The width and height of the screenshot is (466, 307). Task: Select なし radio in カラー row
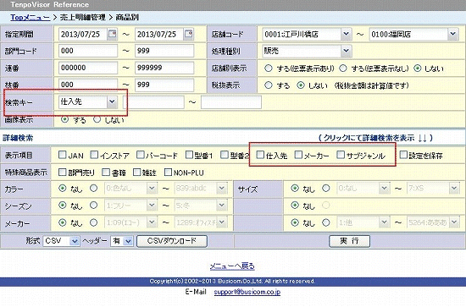(63, 189)
